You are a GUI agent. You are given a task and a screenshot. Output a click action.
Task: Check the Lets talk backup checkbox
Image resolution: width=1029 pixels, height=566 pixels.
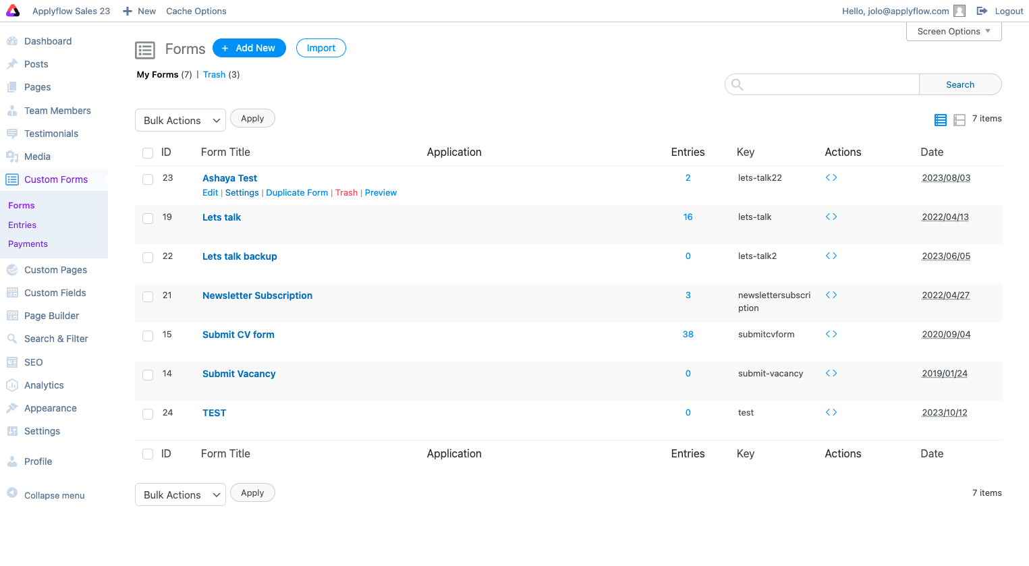pos(148,258)
